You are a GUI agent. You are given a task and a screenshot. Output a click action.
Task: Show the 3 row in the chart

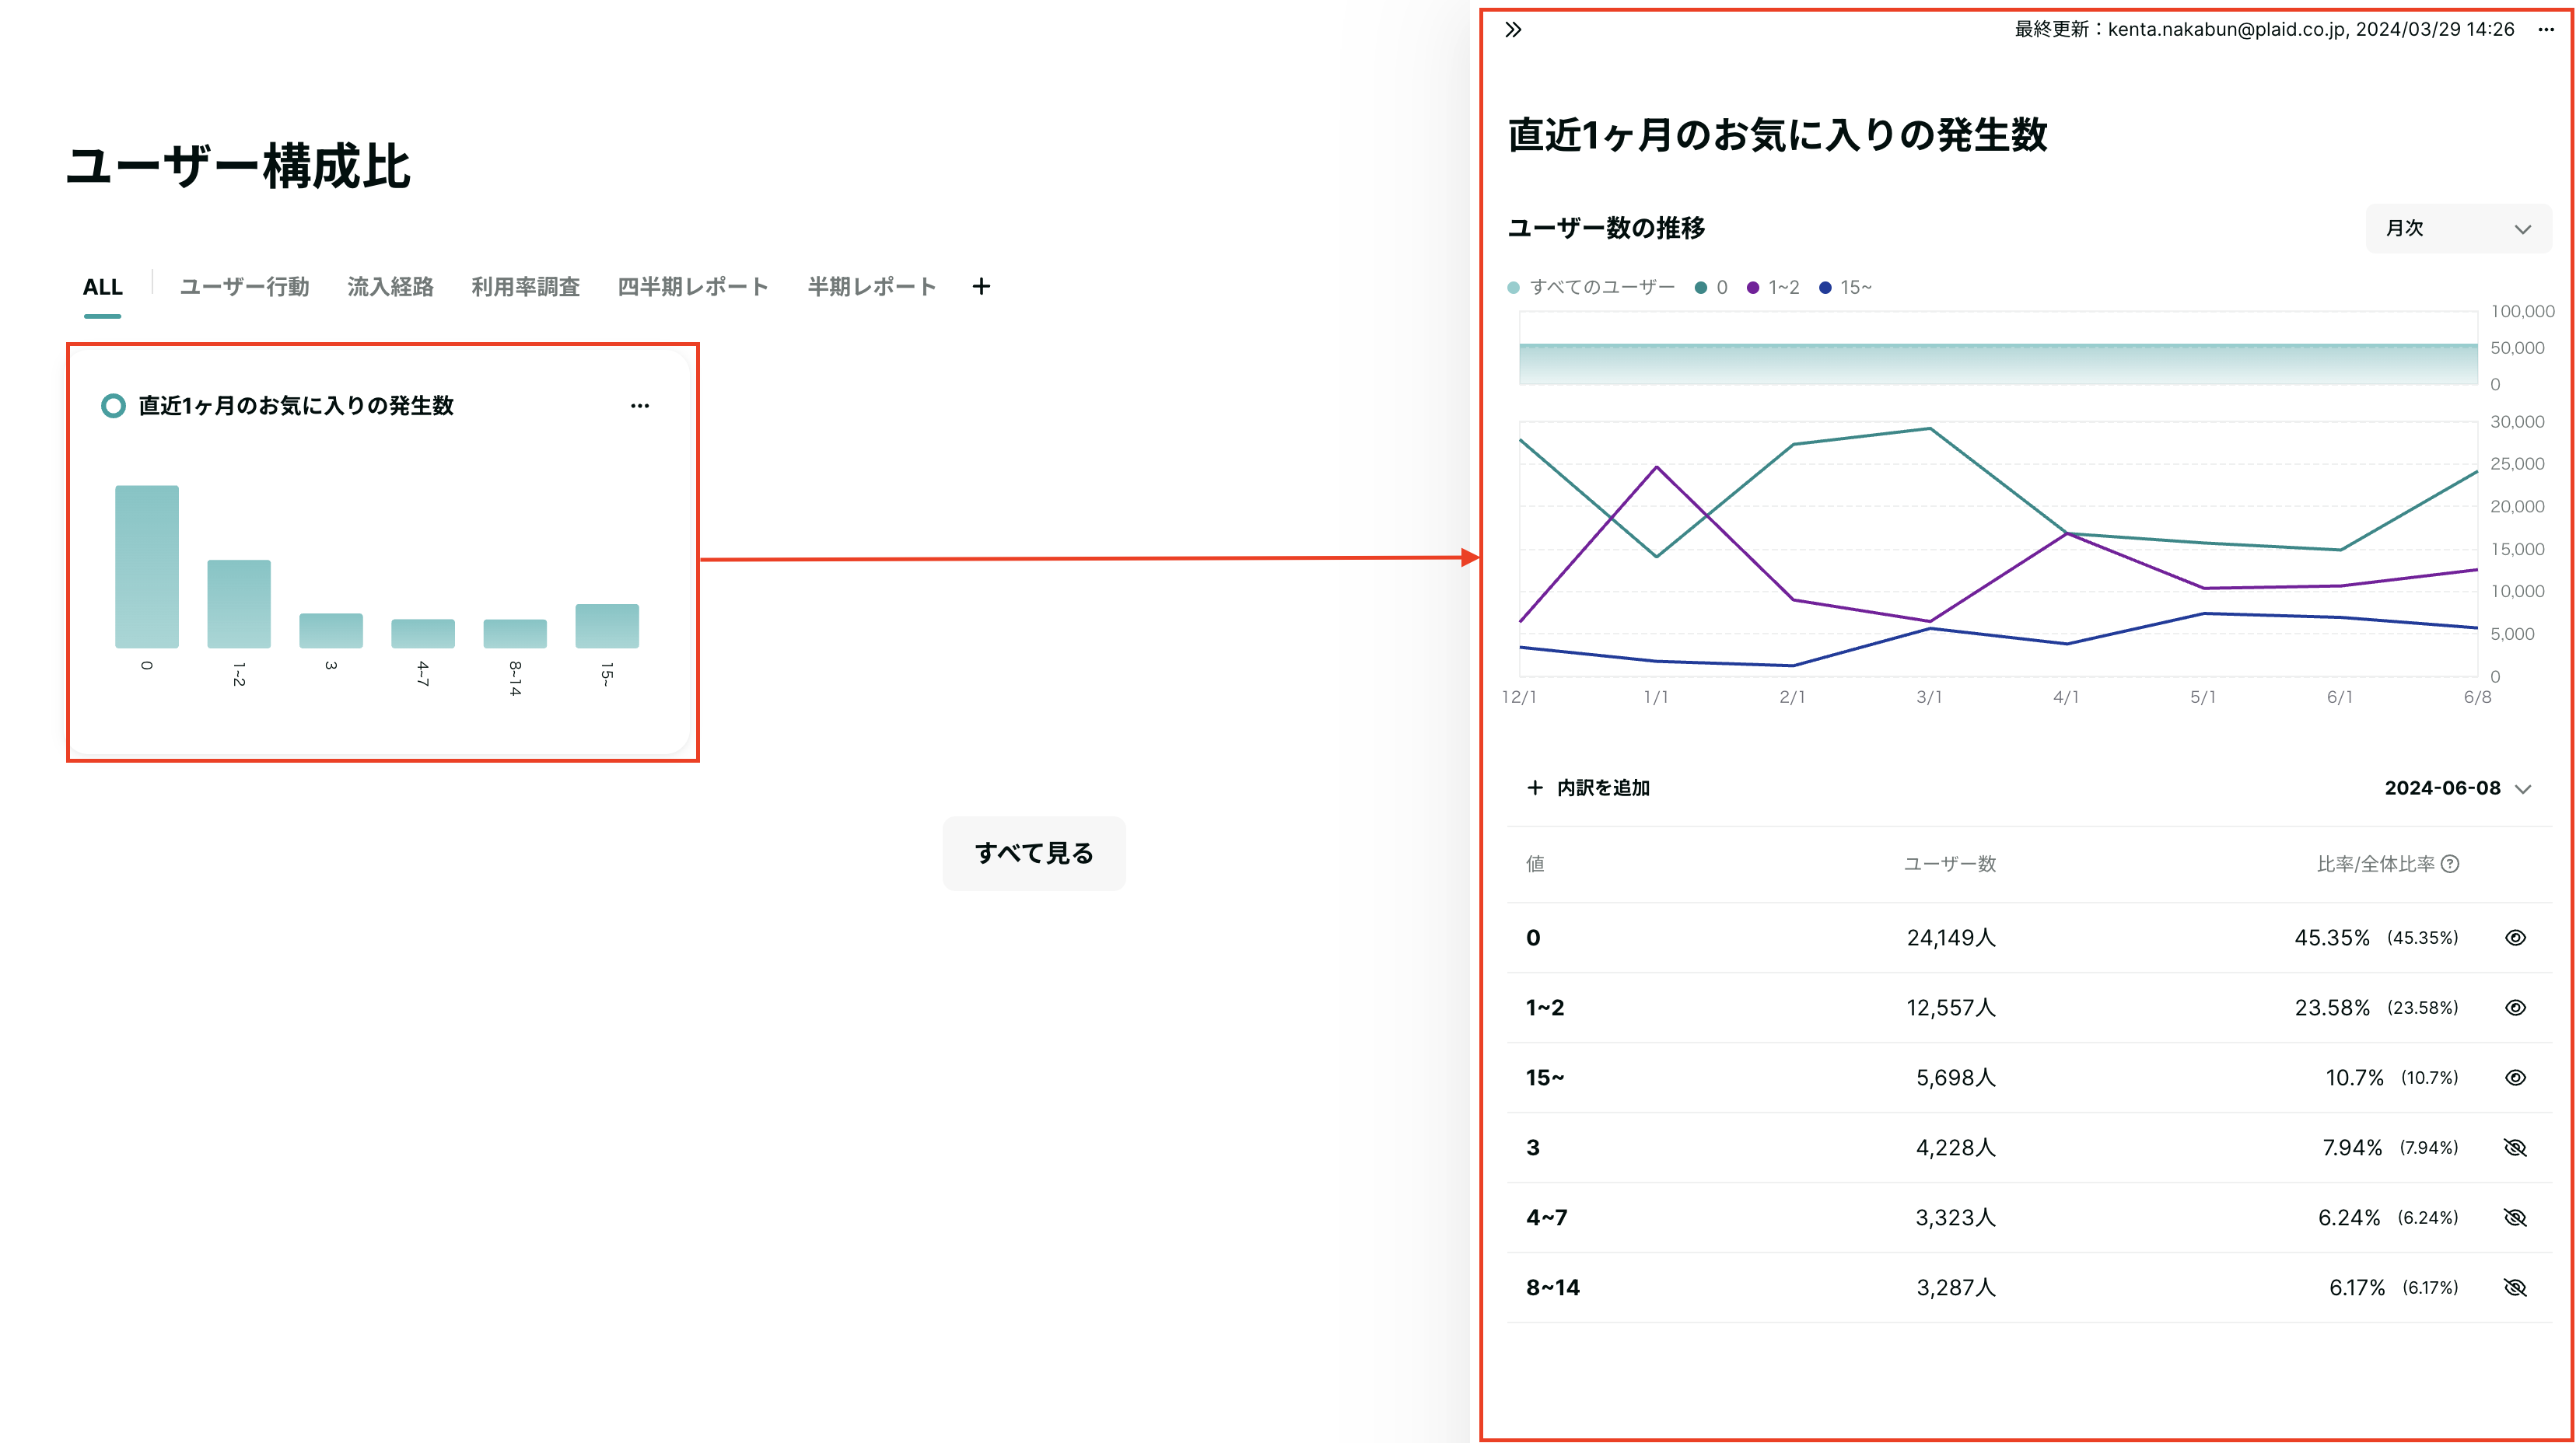[2515, 1148]
